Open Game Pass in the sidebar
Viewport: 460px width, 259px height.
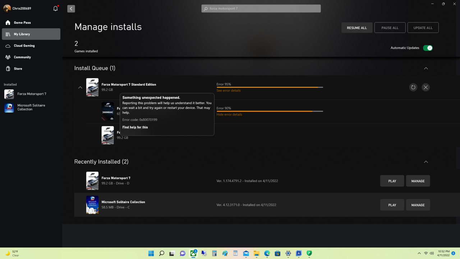[x=22, y=23]
